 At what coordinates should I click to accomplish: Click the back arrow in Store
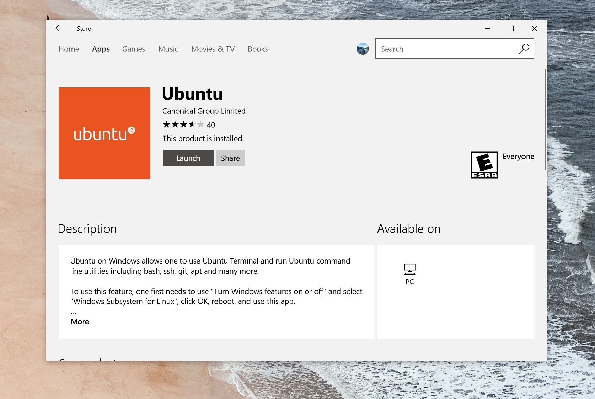click(x=59, y=28)
